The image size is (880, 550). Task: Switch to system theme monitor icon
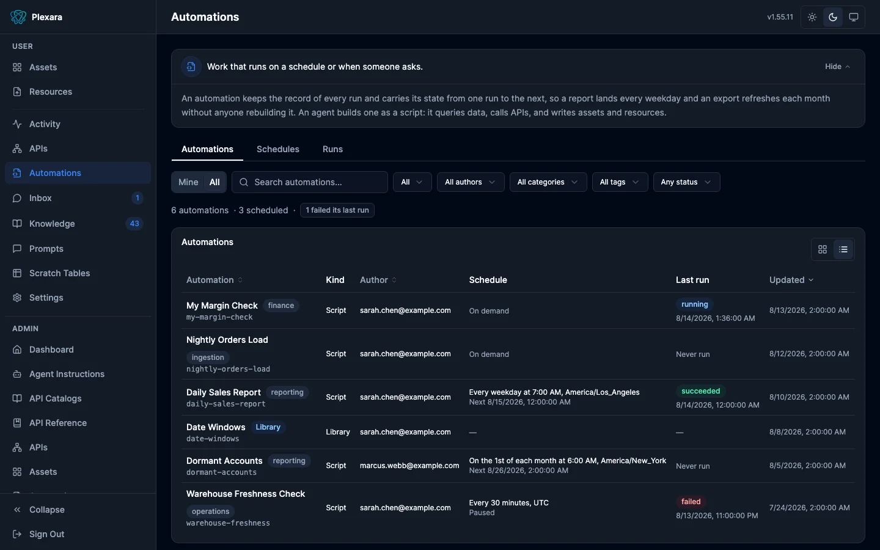point(854,17)
